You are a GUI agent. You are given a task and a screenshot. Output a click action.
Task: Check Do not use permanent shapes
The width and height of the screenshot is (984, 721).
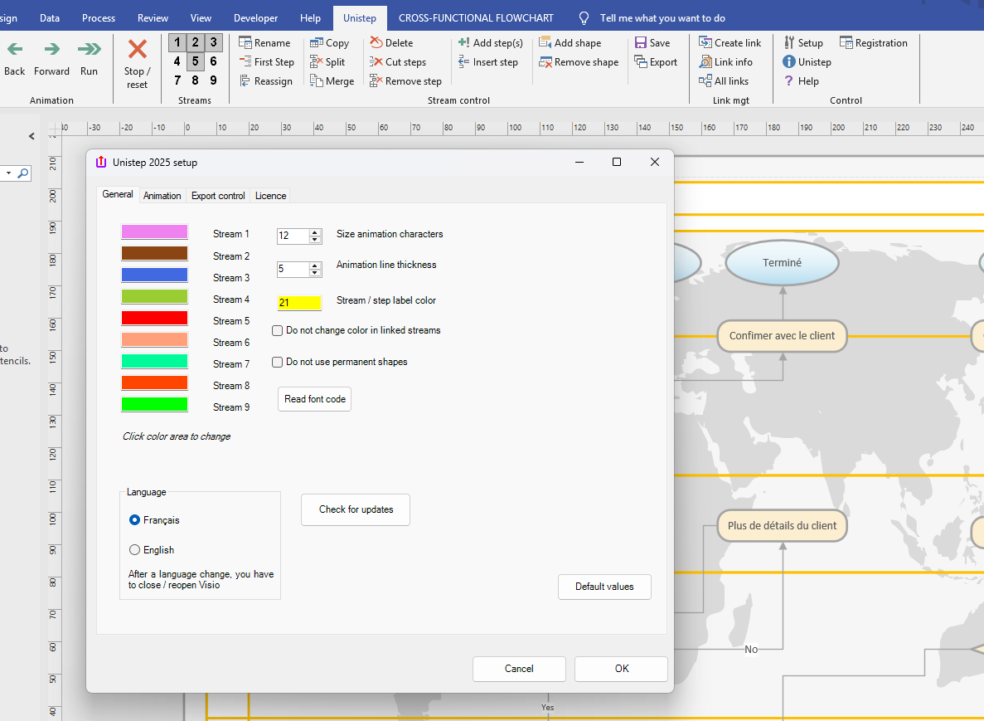coord(278,362)
